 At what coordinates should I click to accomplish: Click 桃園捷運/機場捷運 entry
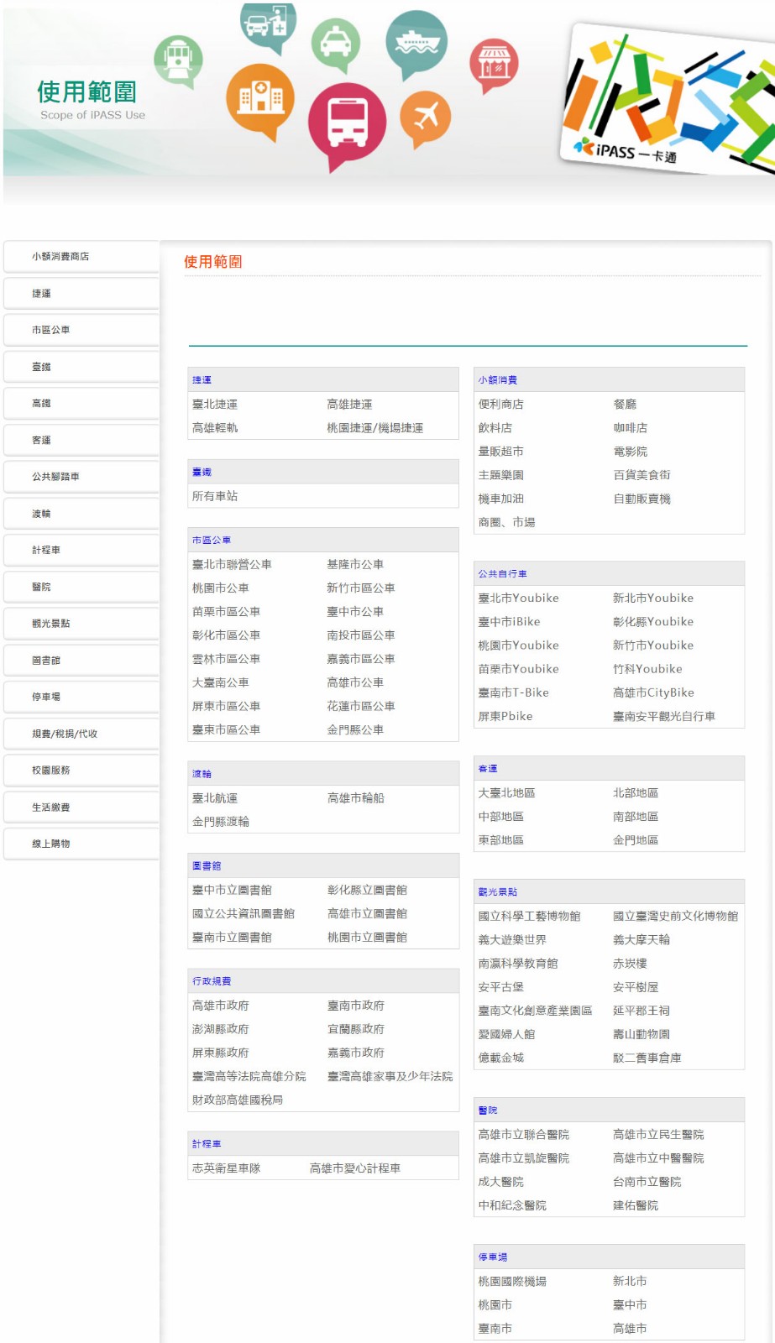pos(375,428)
